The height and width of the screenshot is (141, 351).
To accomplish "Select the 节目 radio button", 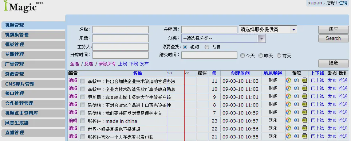I will click(207, 47).
